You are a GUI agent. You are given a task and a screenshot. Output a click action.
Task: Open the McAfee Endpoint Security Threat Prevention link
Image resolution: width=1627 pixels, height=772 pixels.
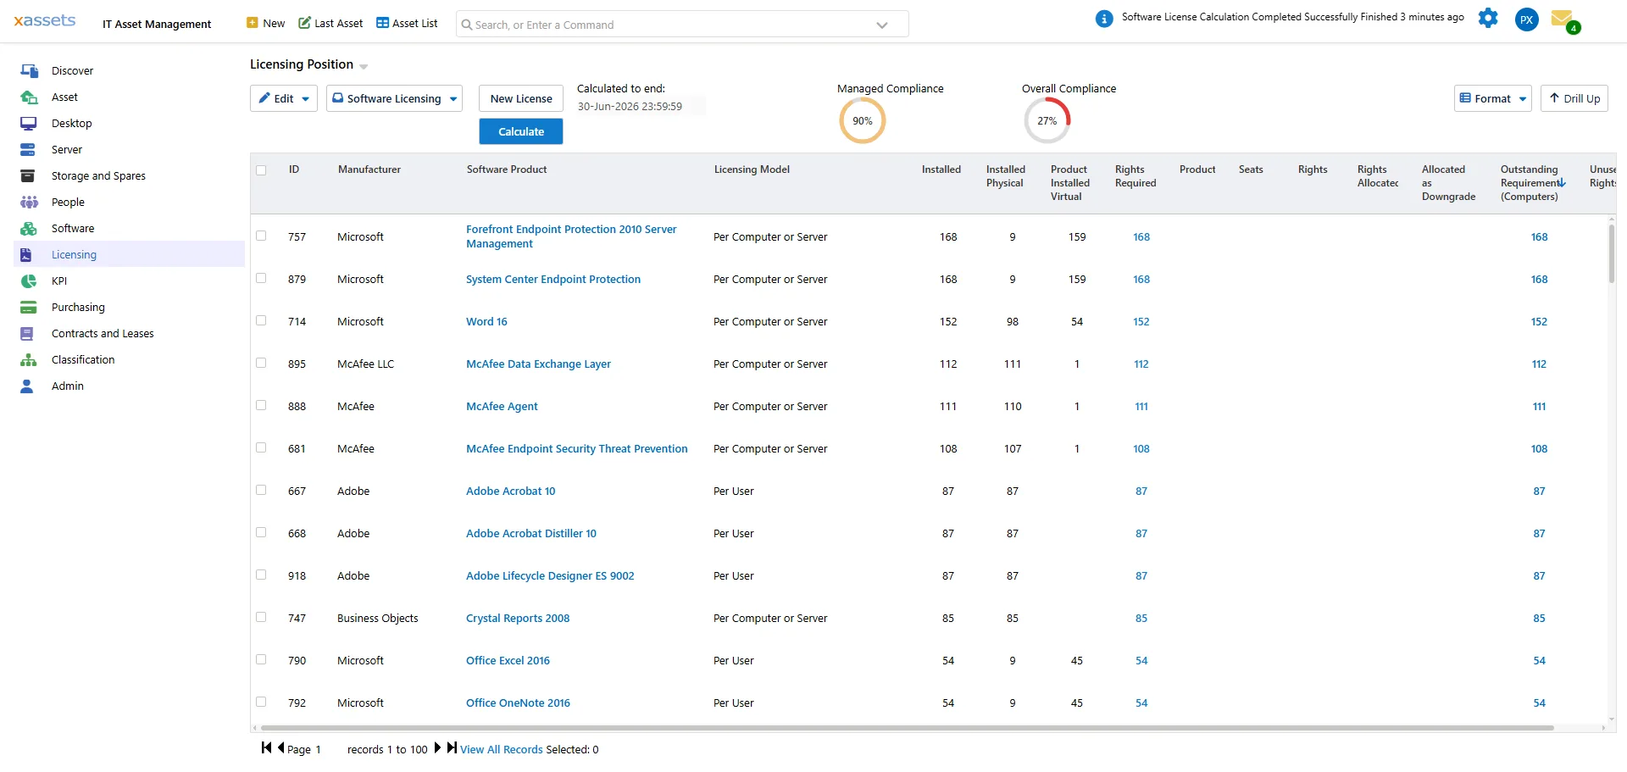[577, 449]
